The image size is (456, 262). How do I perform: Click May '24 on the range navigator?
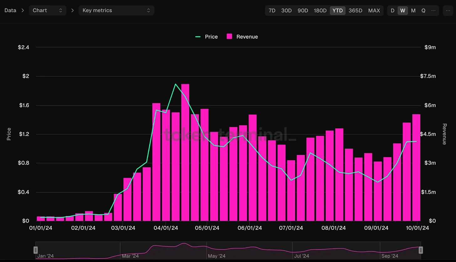click(x=217, y=256)
